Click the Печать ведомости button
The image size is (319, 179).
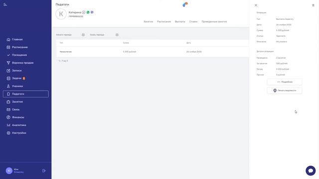tap(285, 90)
